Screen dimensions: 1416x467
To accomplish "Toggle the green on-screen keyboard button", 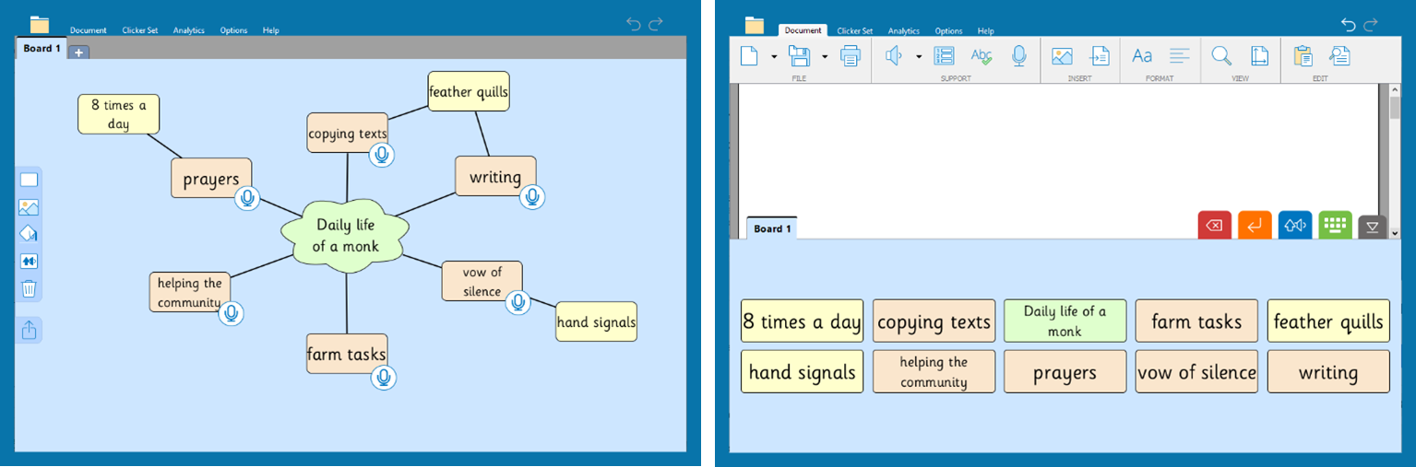I will point(1335,226).
